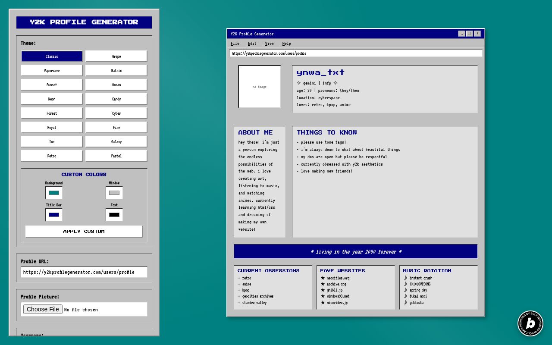Image resolution: width=552 pixels, height=345 pixels.
Task: Open the Edit menu
Action: coord(252,44)
